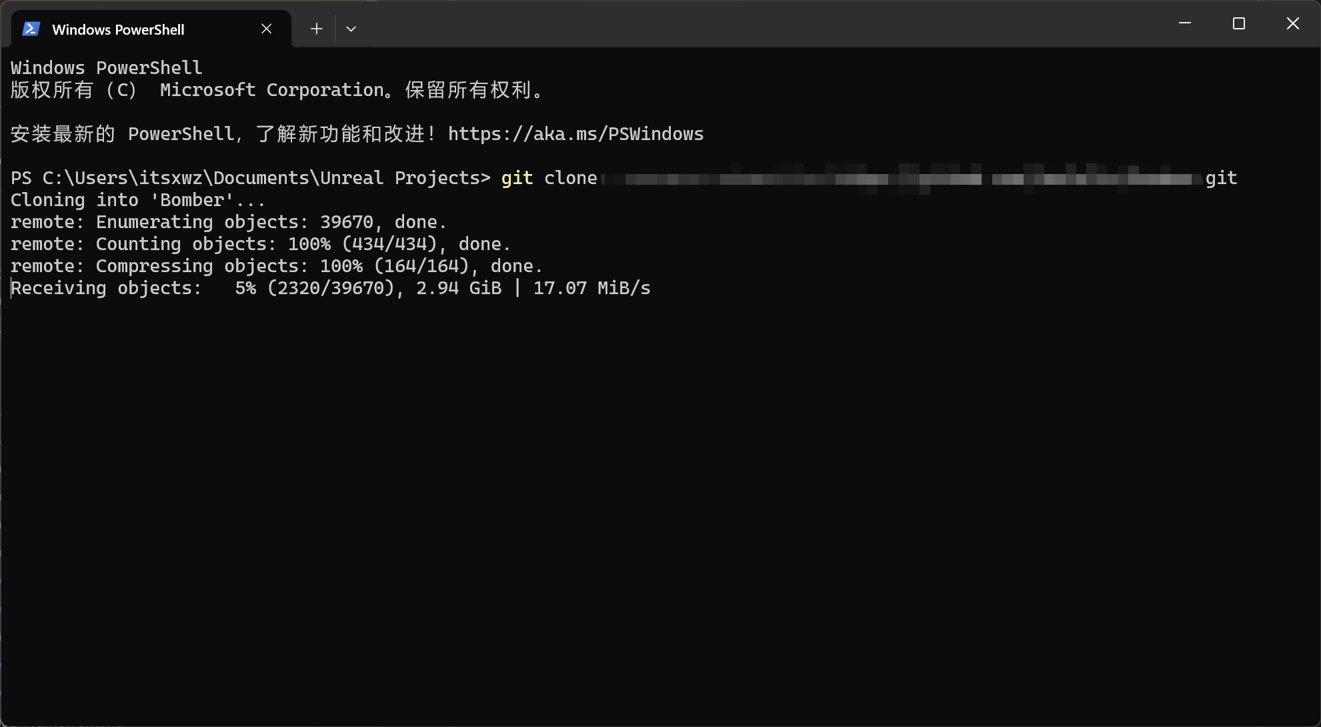1321x727 pixels.
Task: Minimize the terminal window
Action: (x=1184, y=23)
